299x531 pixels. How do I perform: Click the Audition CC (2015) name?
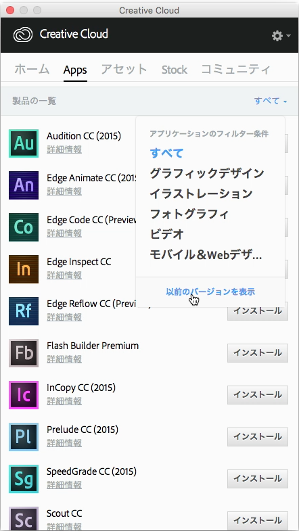click(x=84, y=136)
